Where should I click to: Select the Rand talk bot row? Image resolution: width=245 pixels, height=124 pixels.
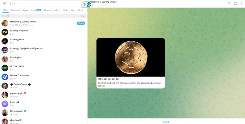click(x=44, y=104)
